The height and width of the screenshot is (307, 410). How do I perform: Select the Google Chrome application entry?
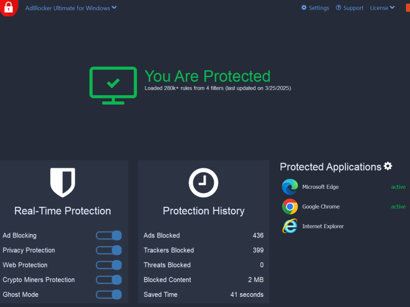click(x=343, y=207)
